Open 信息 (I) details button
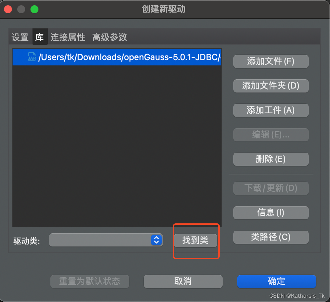 pyautogui.click(x=271, y=212)
